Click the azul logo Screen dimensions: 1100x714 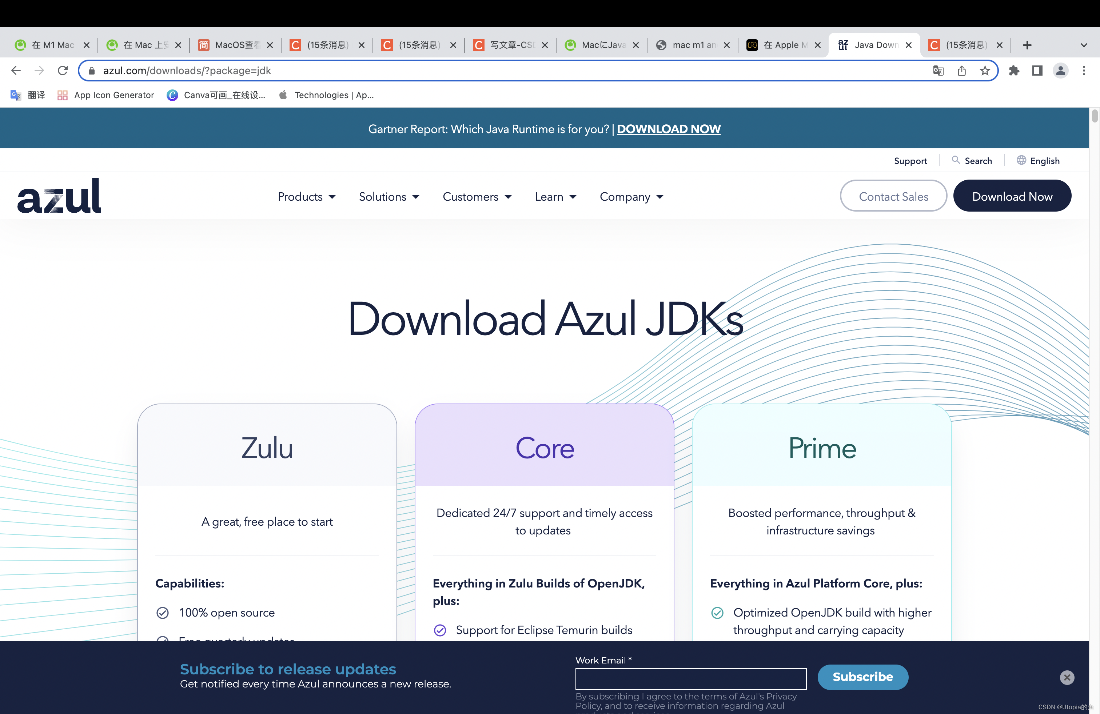click(x=59, y=196)
